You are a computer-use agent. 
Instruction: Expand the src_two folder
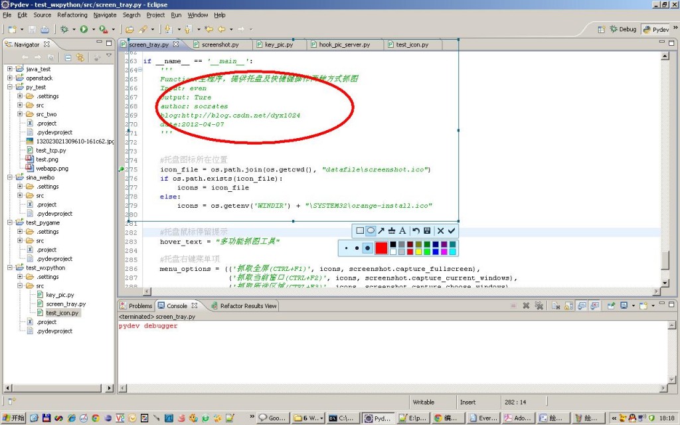click(x=20, y=114)
